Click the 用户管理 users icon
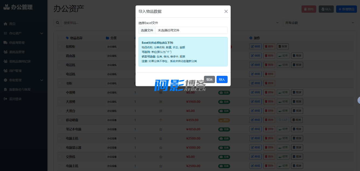This screenshot has width=360, height=171. click(5, 71)
